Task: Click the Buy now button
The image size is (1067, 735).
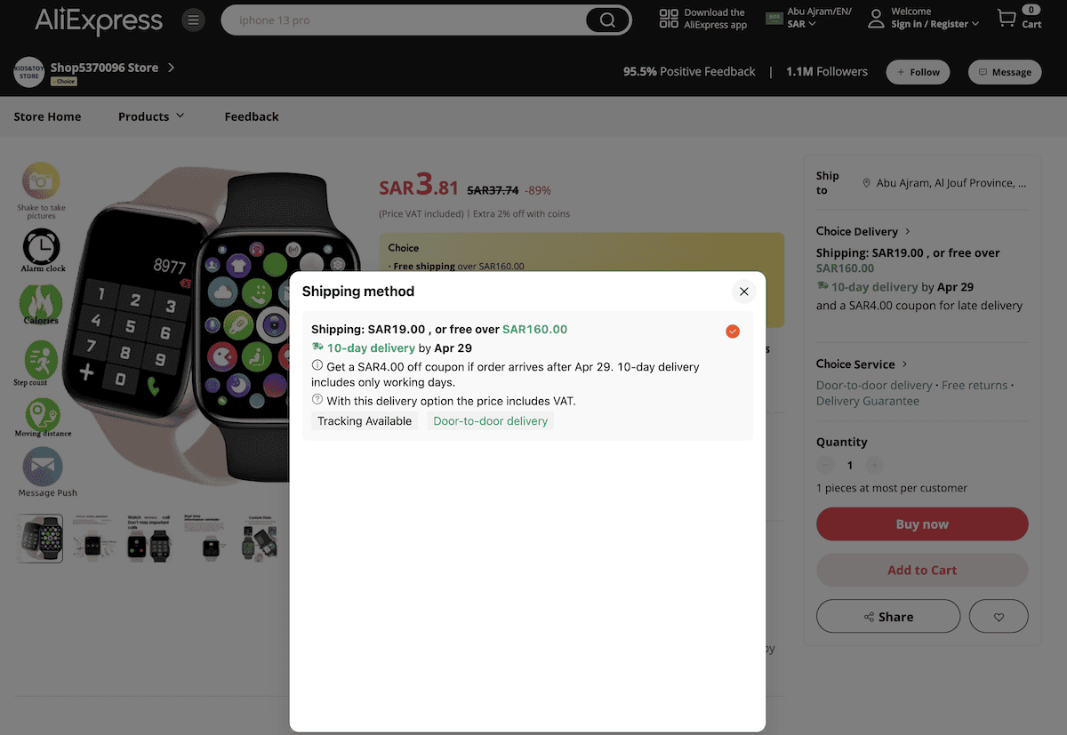Action: pos(922,524)
